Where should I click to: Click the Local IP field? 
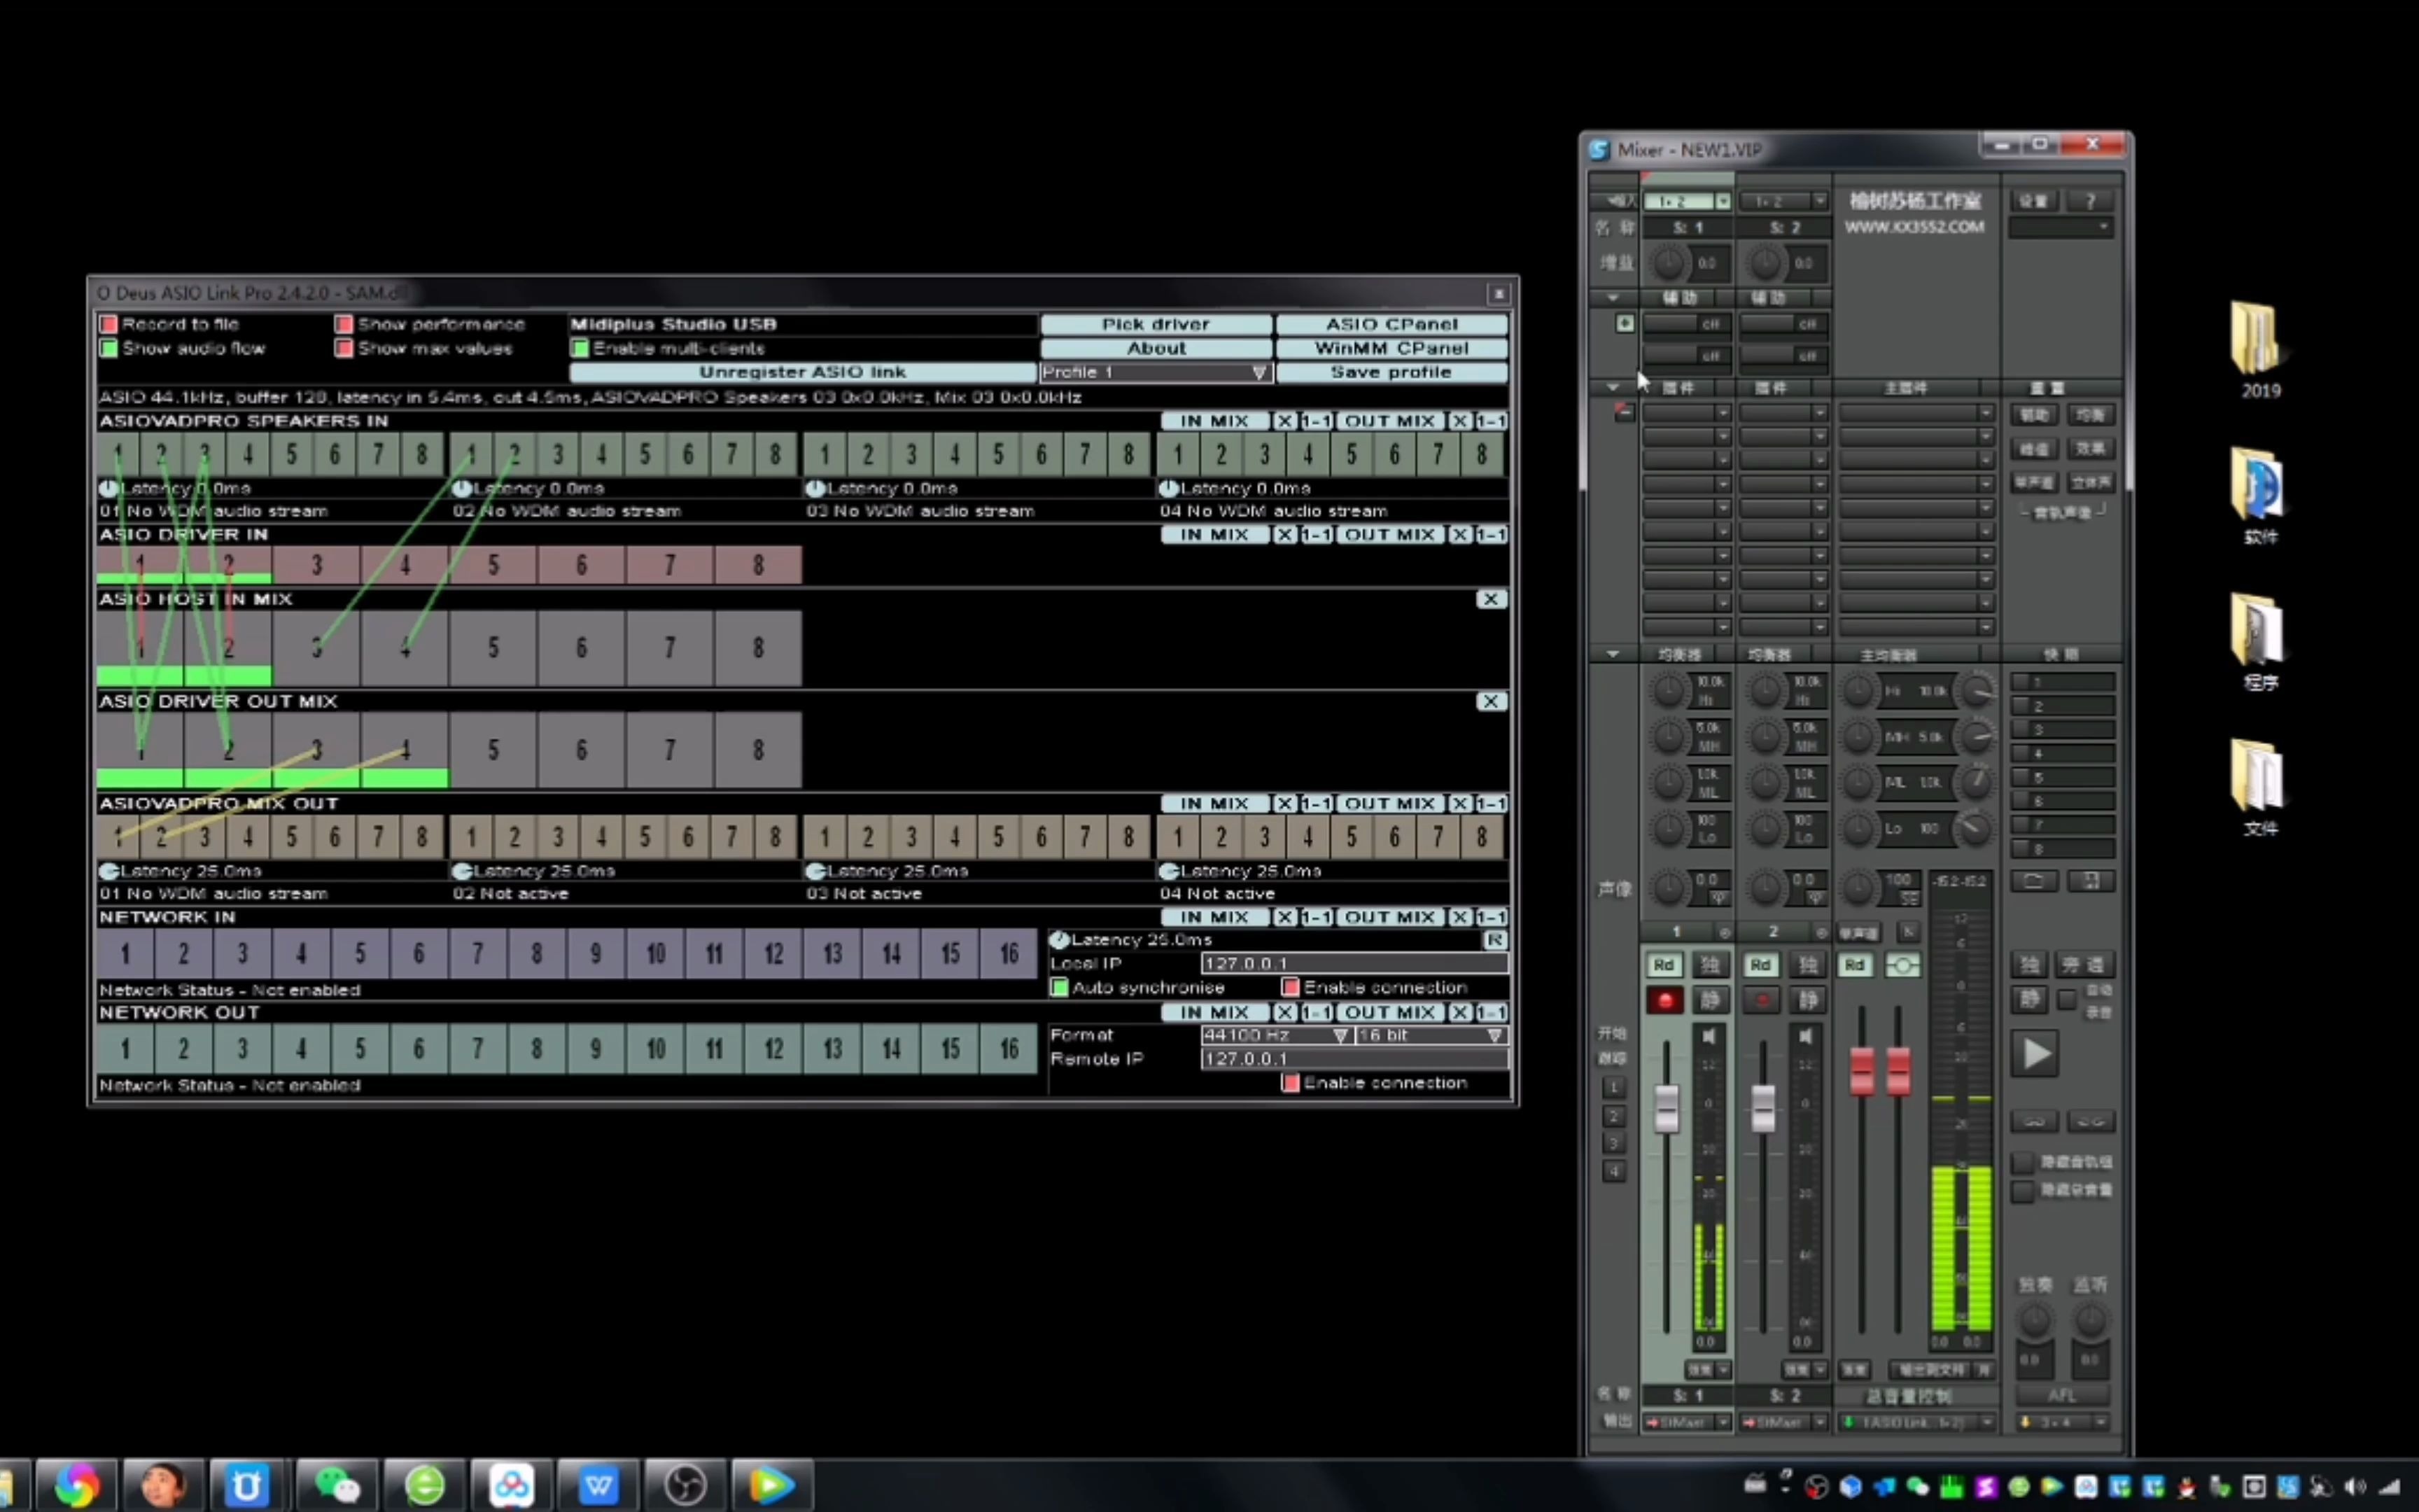point(1354,963)
